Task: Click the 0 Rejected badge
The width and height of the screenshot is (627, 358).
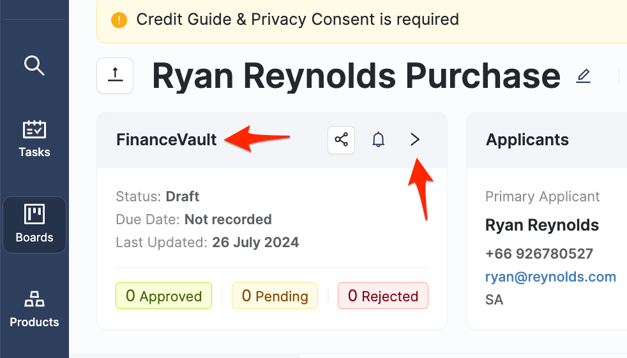Action: [383, 296]
